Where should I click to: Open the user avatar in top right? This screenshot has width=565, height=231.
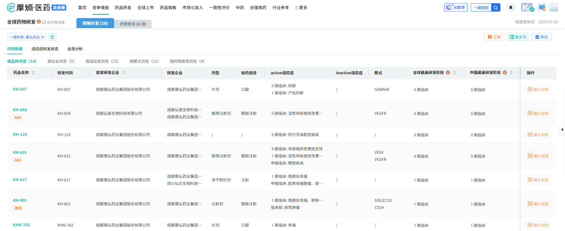tap(553, 7)
